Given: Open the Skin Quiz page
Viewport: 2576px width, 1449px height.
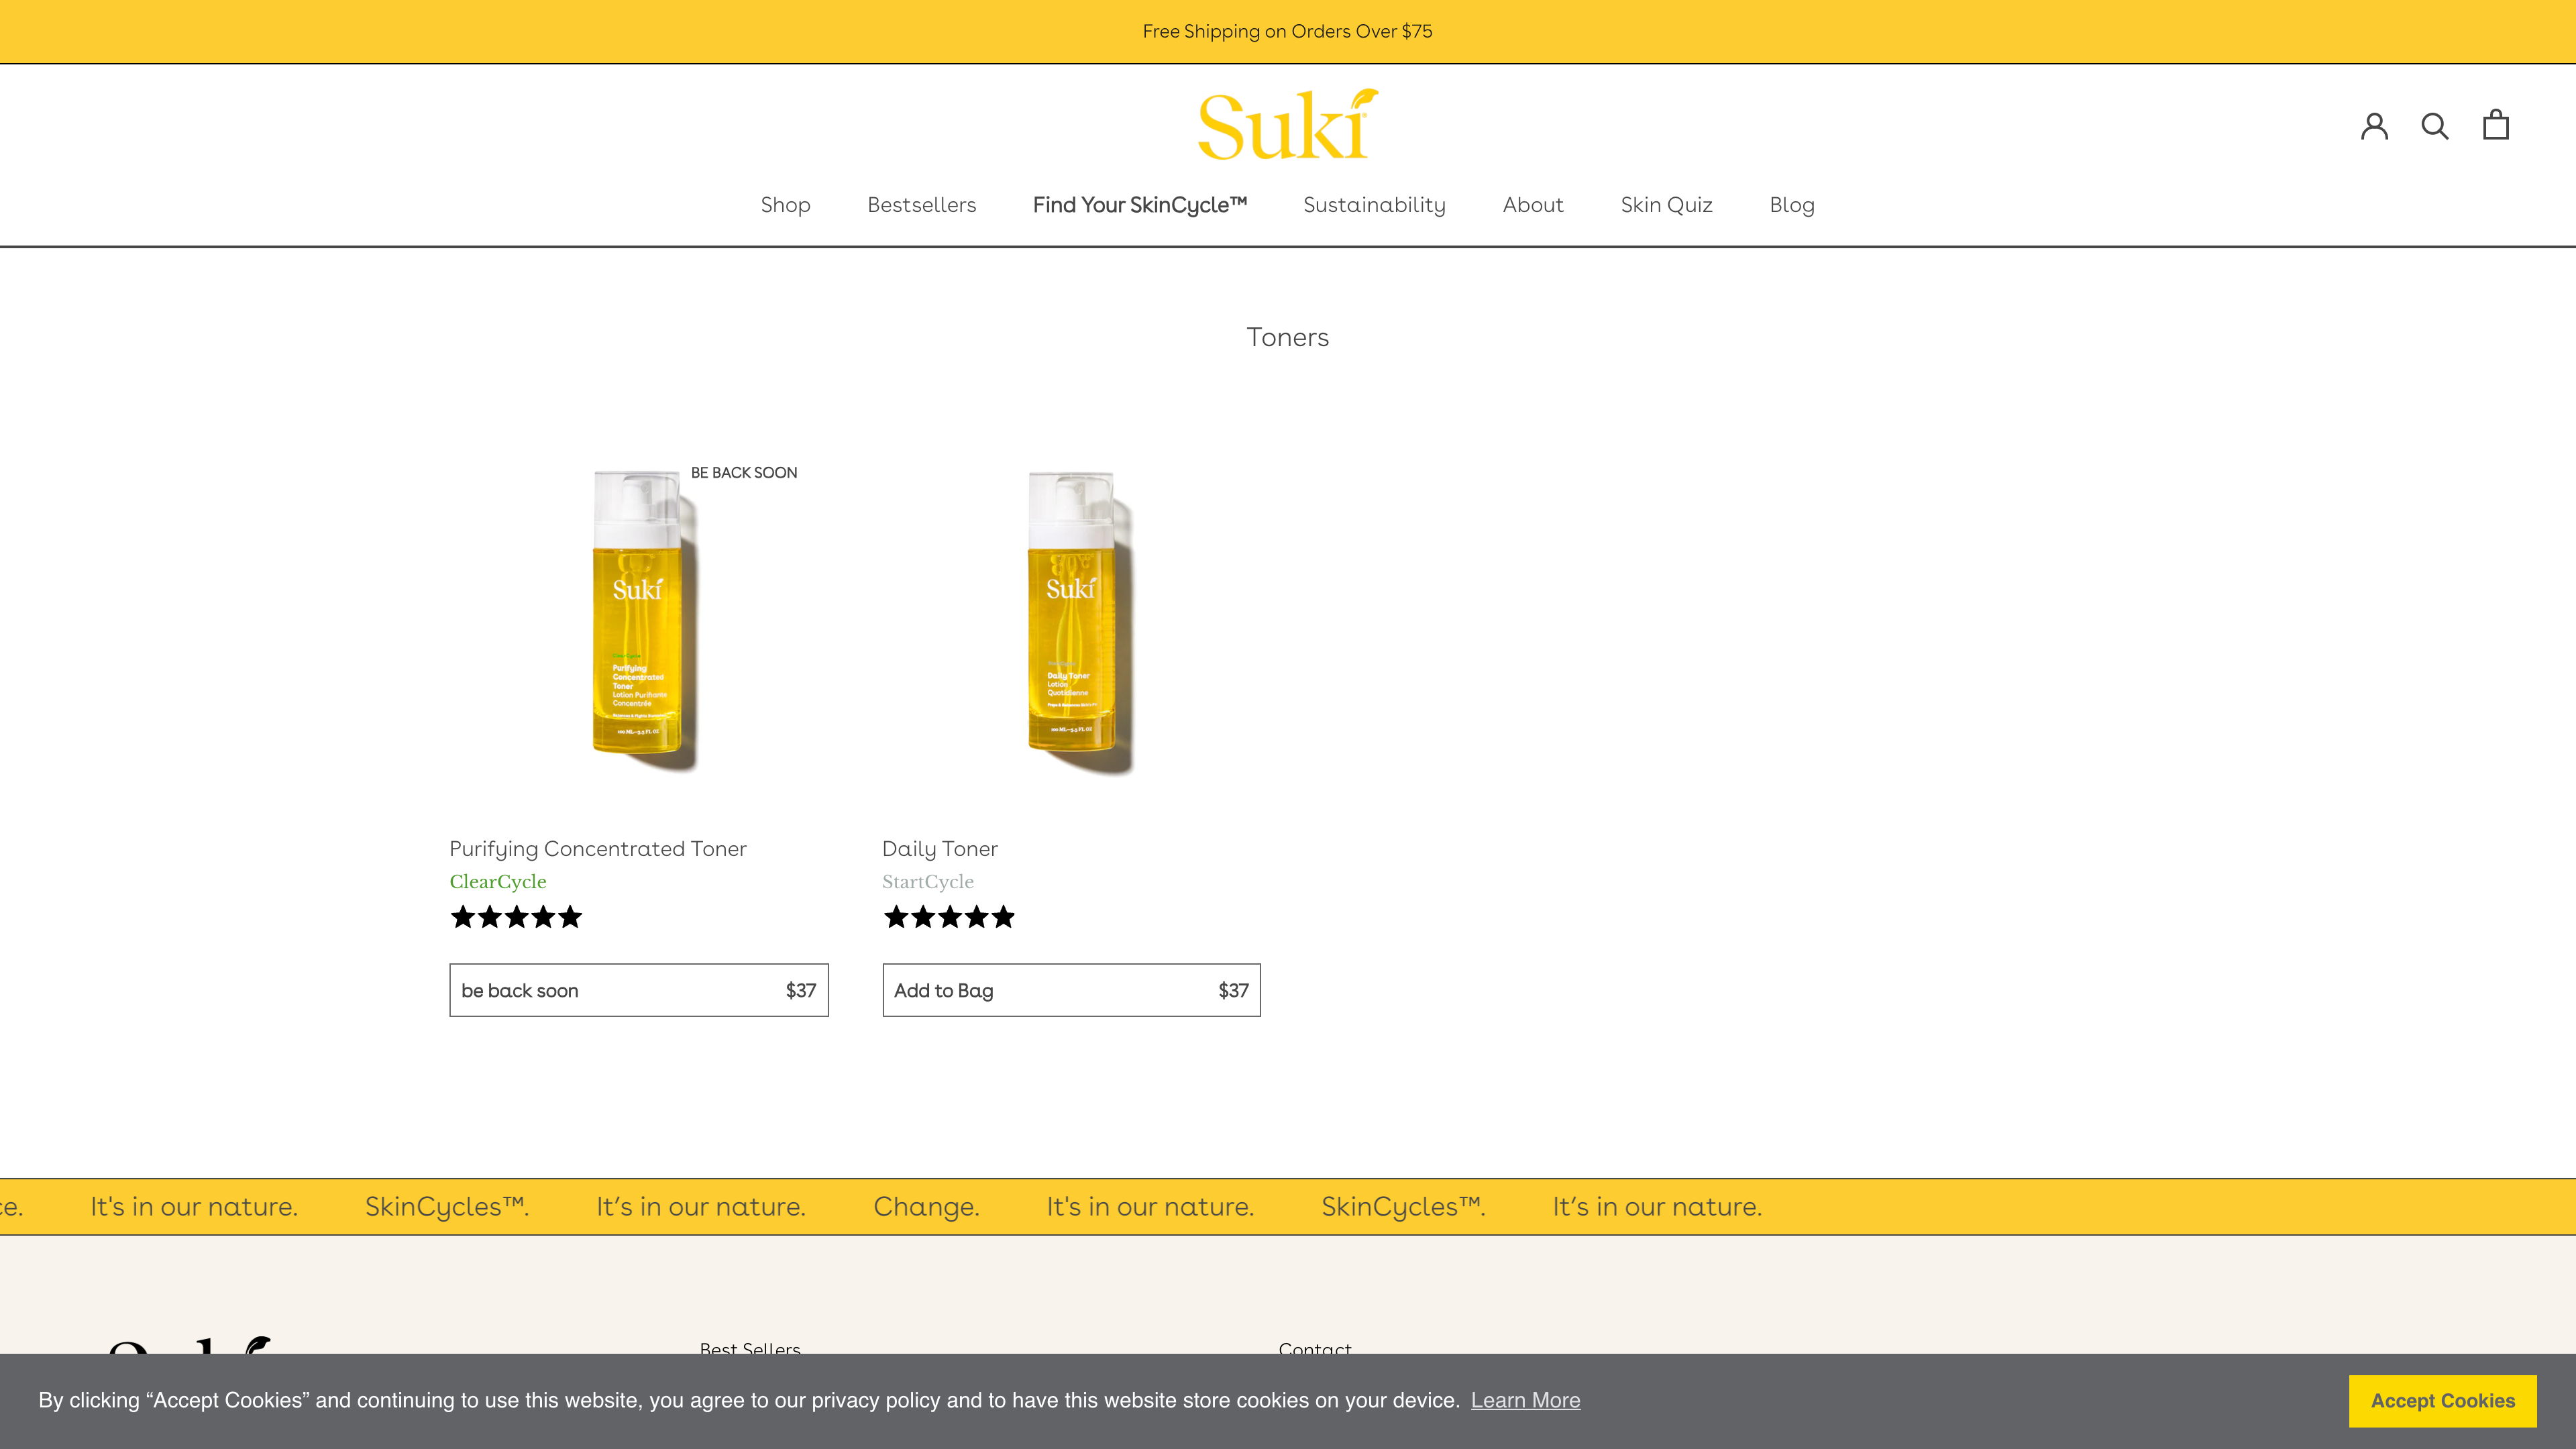Looking at the screenshot, I should (1666, 205).
